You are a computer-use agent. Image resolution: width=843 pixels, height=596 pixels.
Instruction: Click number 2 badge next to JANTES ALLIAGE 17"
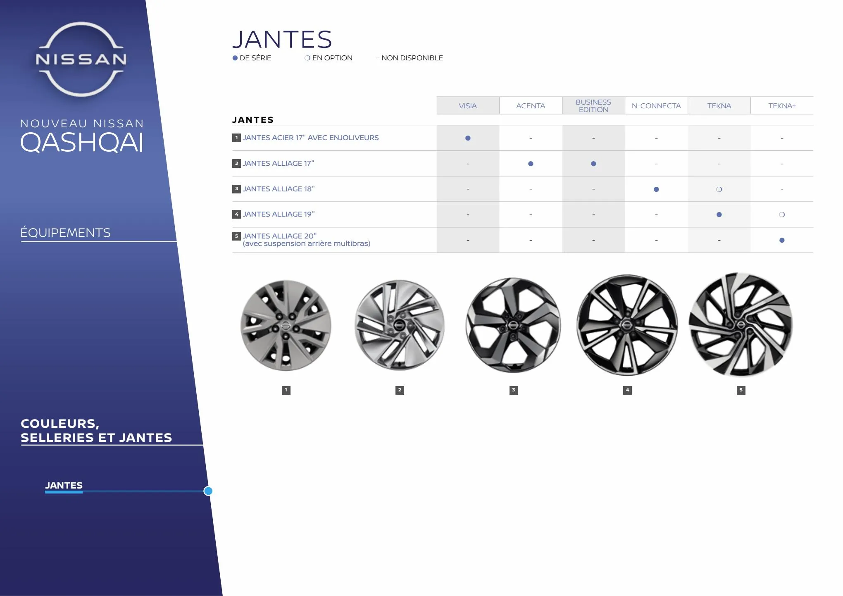[236, 163]
